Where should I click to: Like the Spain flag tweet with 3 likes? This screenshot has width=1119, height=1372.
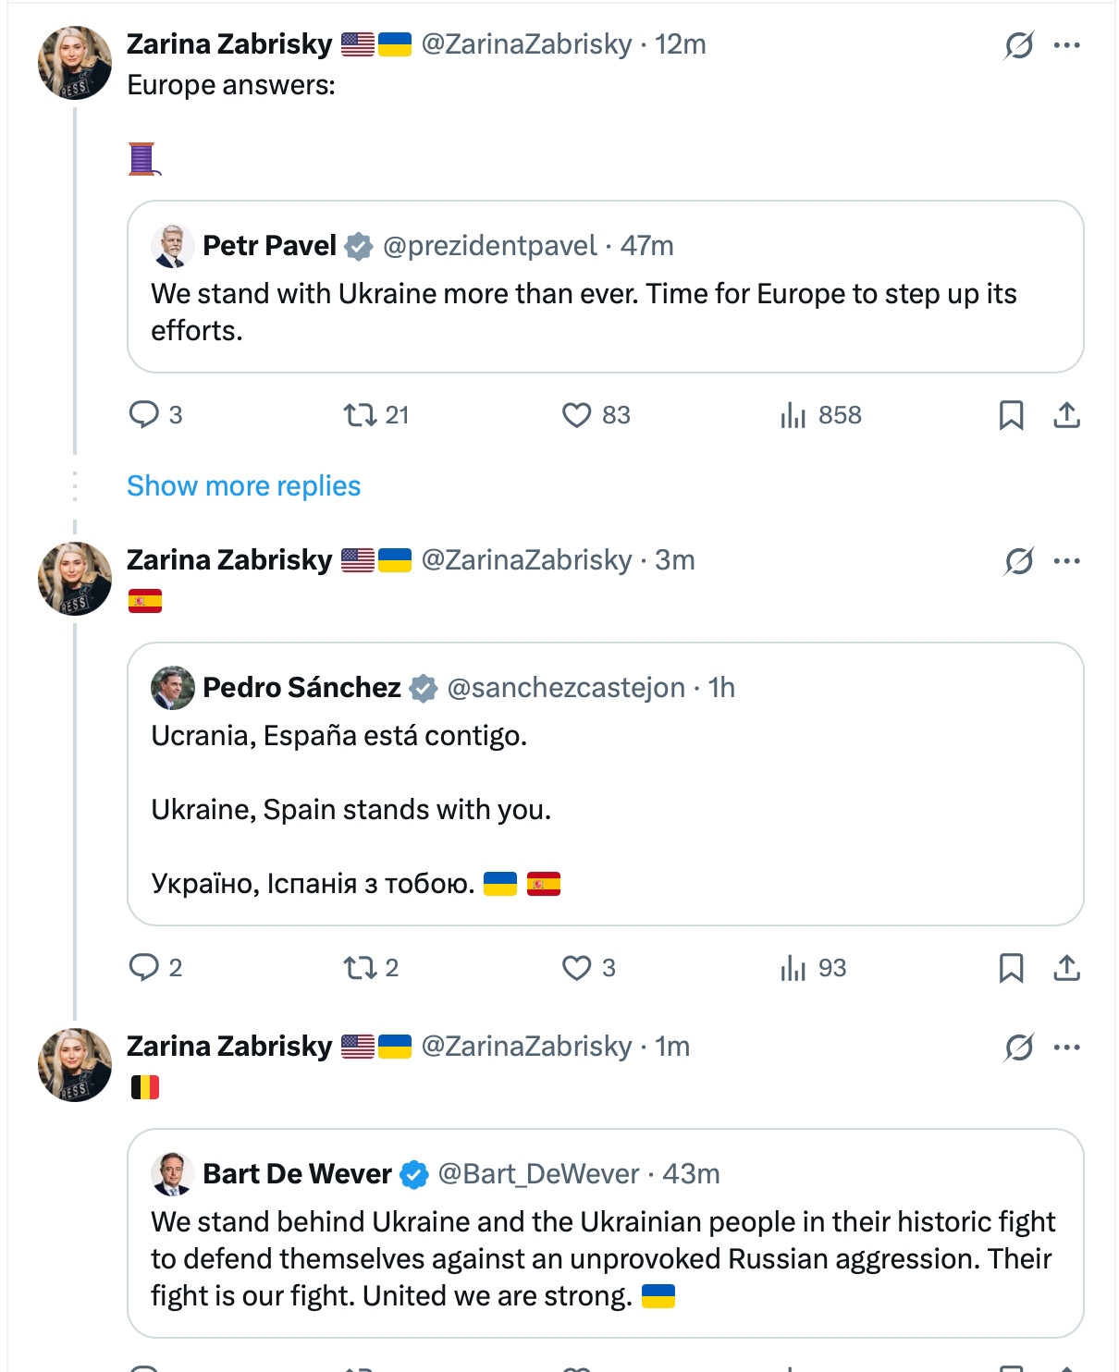pos(577,967)
